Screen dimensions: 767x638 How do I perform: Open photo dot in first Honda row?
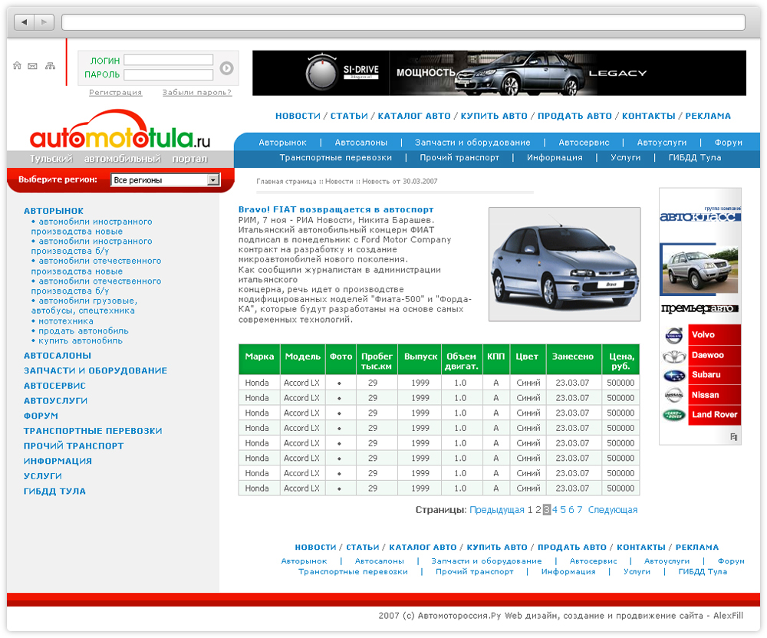[x=340, y=383]
